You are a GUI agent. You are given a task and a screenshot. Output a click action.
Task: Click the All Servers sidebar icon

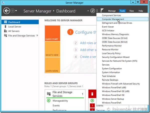coord(5,31)
